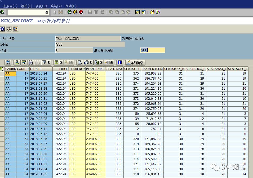Sort ascending with the ALV toolbar icon
Screen dimensions: 253x178
(x=17, y=63)
